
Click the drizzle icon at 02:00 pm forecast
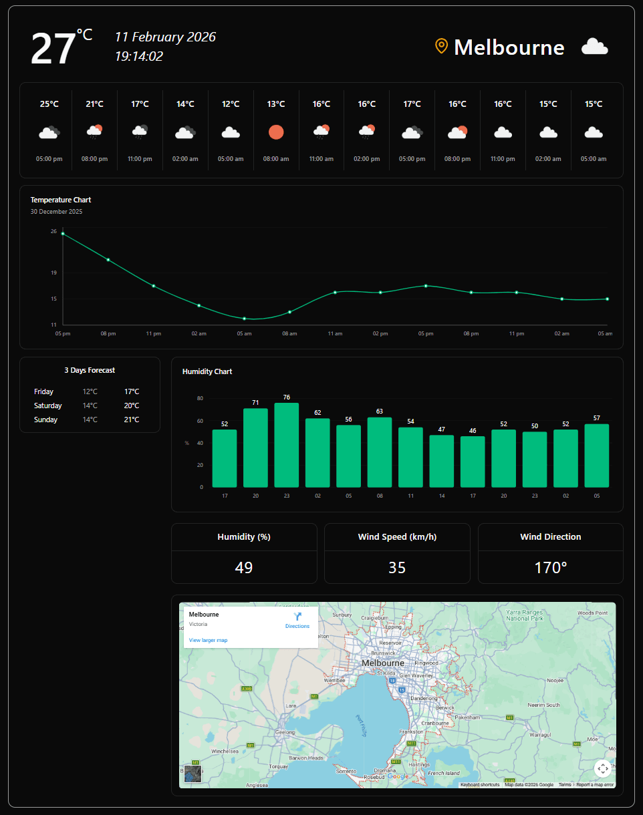[366, 132]
